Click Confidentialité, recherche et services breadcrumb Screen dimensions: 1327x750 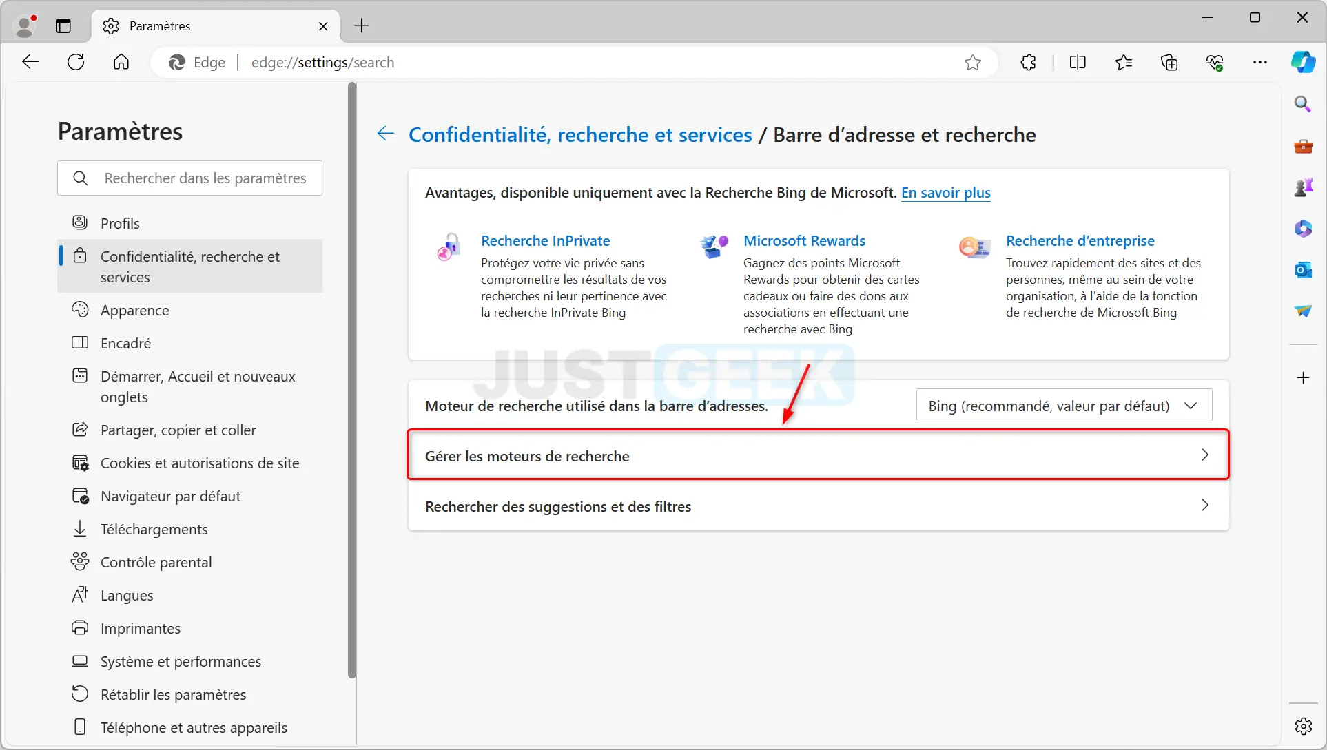[580, 134]
